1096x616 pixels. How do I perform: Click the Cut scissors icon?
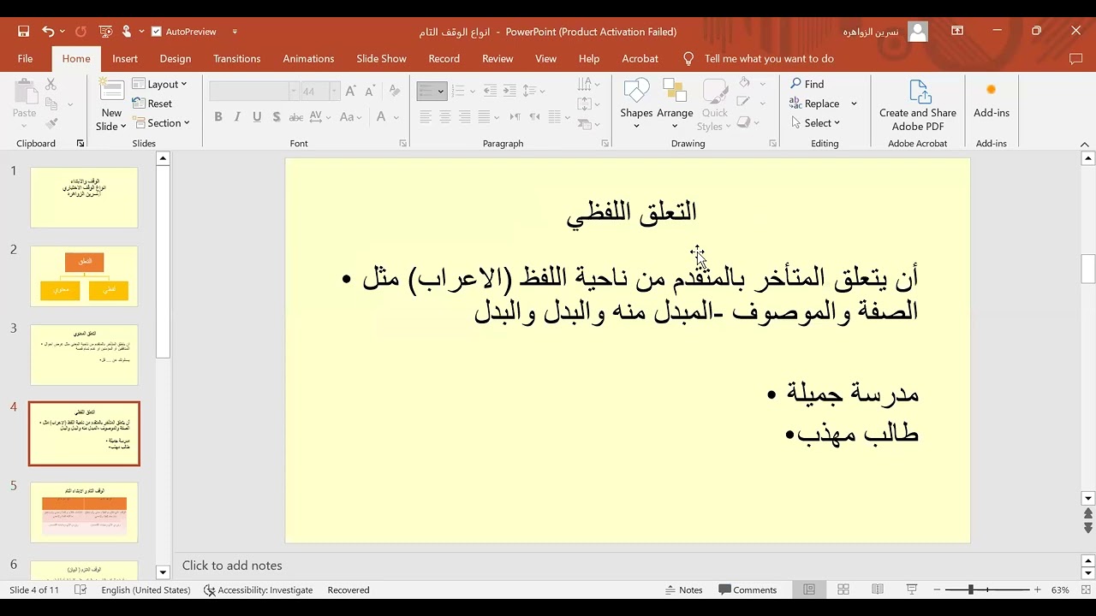coord(51,84)
